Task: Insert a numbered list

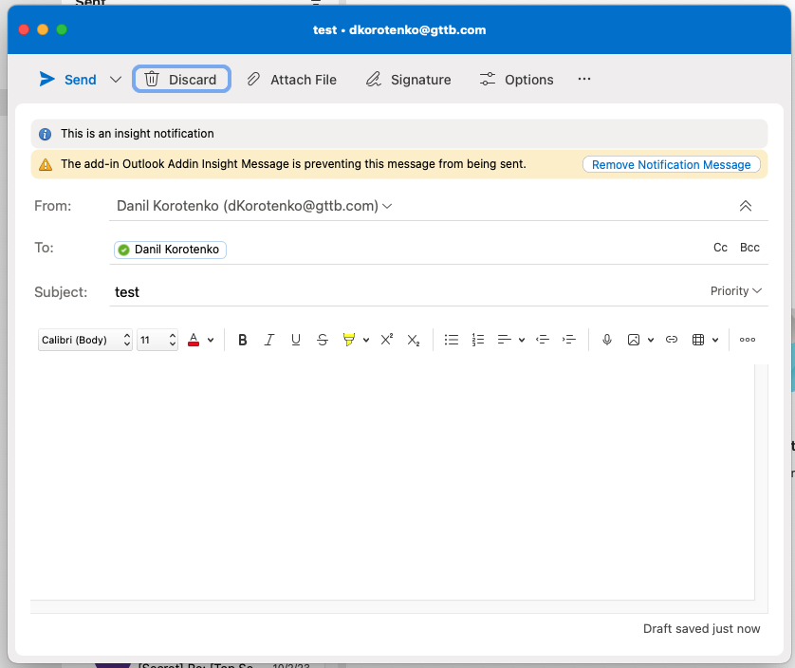Action: [x=478, y=339]
